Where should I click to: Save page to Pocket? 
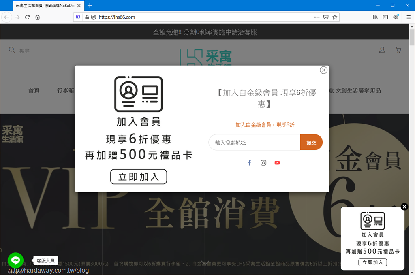(x=326, y=17)
